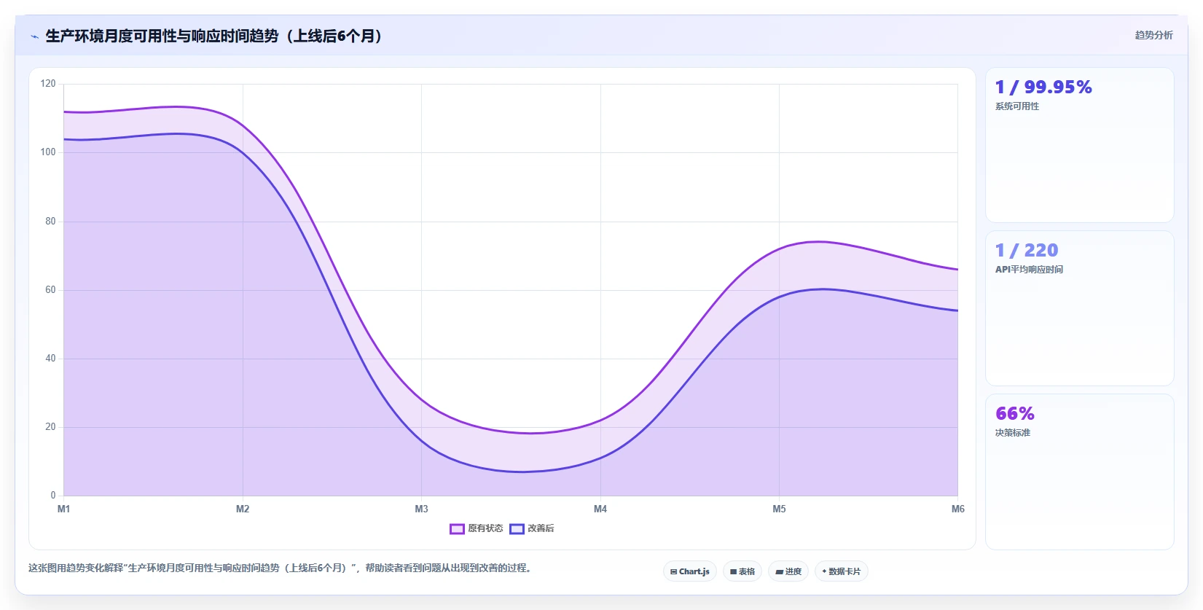Click the 80 y-axis value
The height and width of the screenshot is (610, 1203).
click(50, 221)
